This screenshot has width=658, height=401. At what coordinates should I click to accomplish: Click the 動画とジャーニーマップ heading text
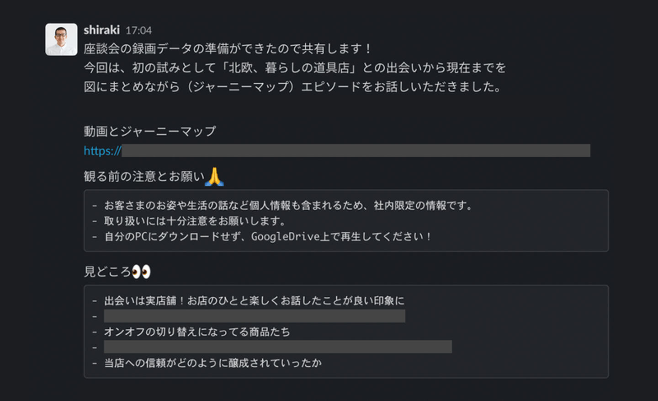click(150, 132)
